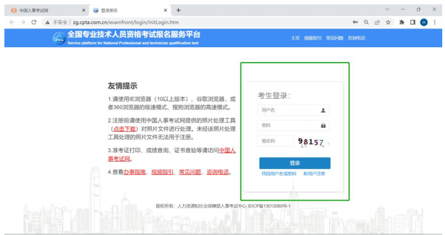Open the Chrome three-dot menu
Image resolution: width=445 pixels, height=235 pixels.
[435, 22]
